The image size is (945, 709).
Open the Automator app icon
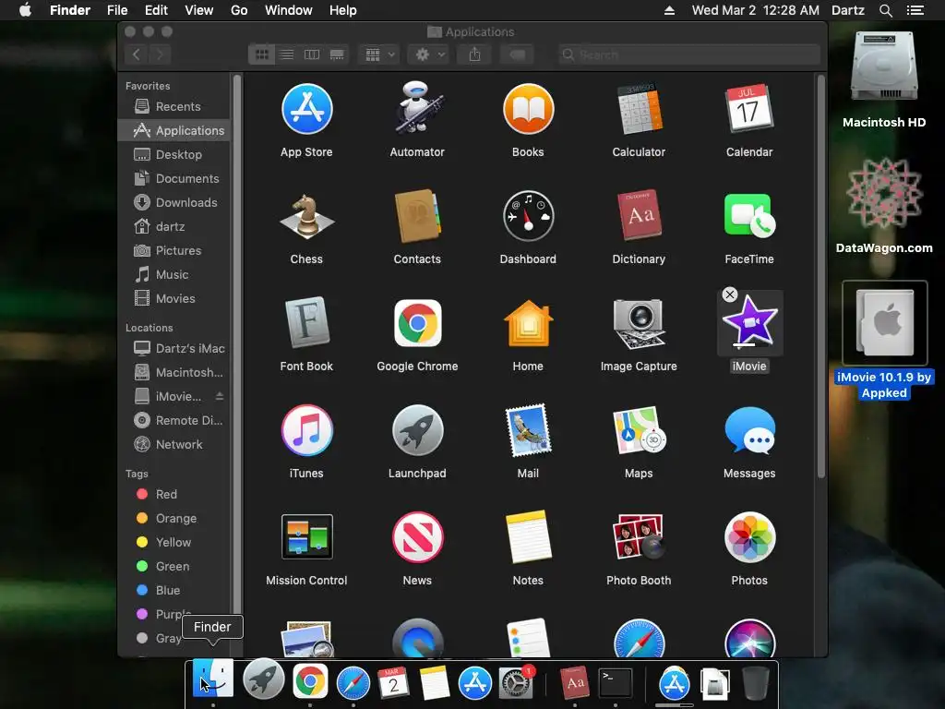[x=417, y=107]
